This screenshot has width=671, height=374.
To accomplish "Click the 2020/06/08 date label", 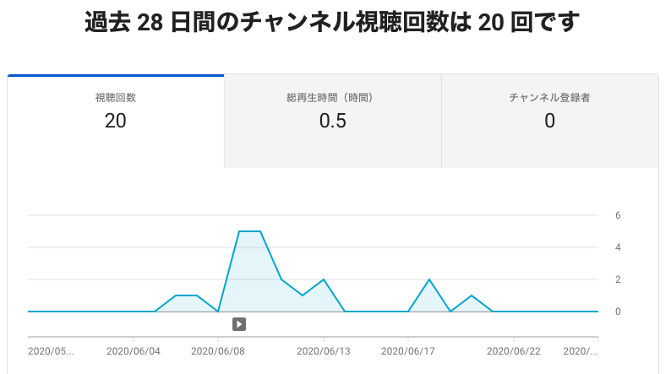I will (x=218, y=350).
